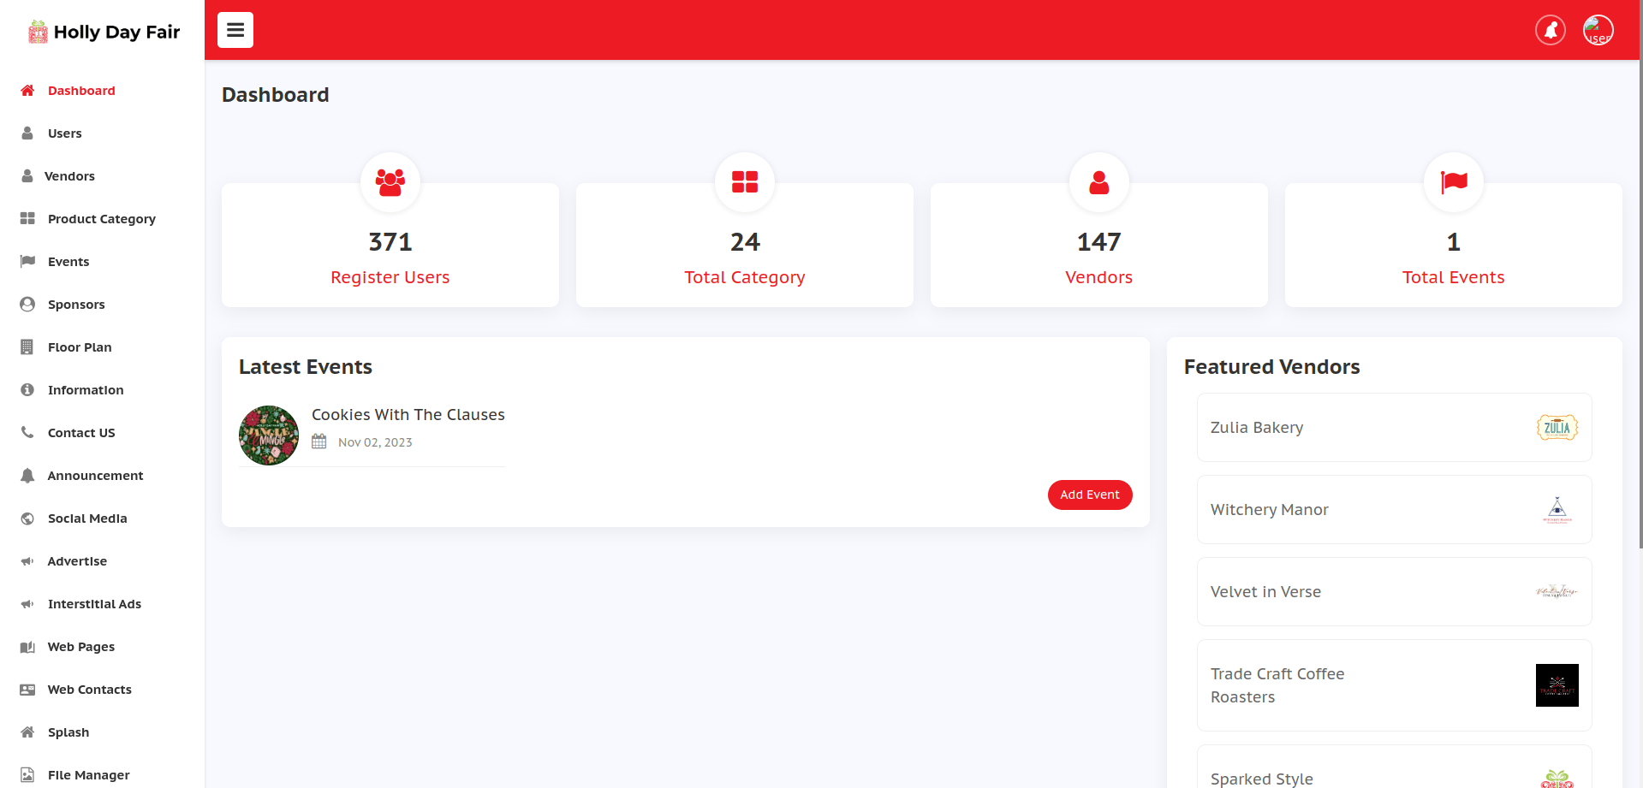
Task: Click the calendar icon beside Nov 02, 2023
Action: pyautogui.click(x=319, y=441)
